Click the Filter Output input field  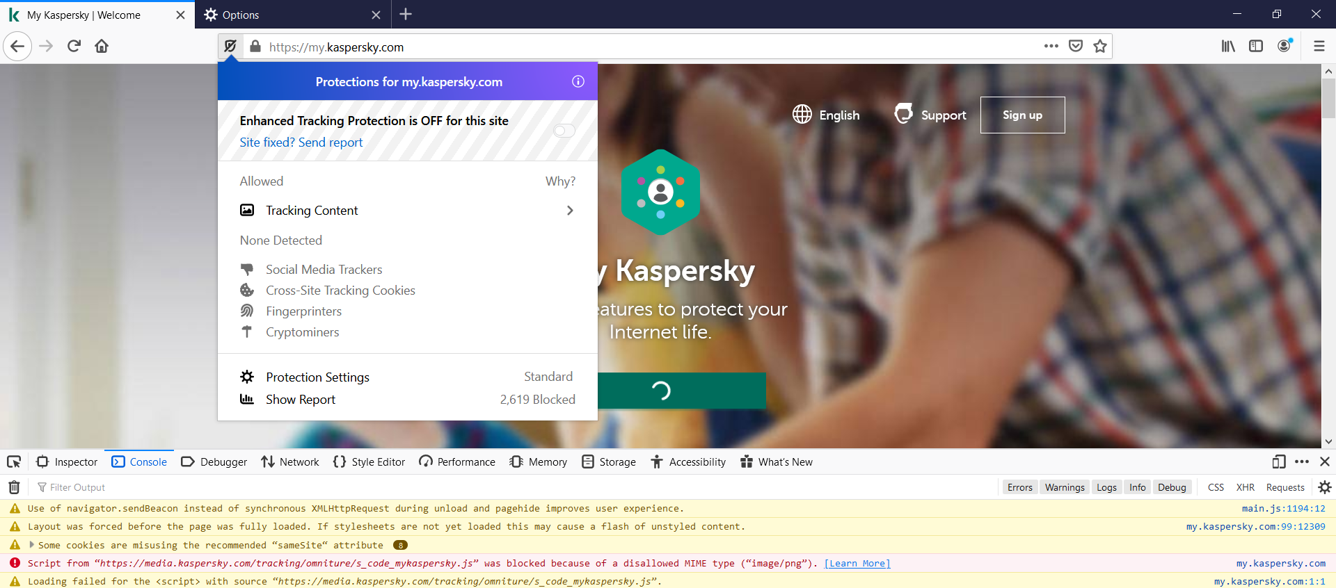click(515, 487)
